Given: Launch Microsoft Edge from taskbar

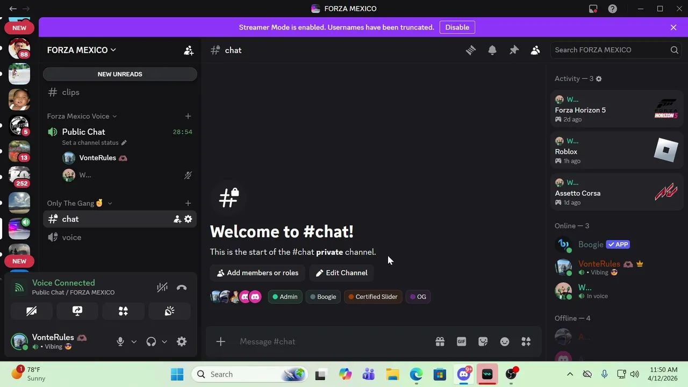Looking at the screenshot, I should tap(416, 374).
